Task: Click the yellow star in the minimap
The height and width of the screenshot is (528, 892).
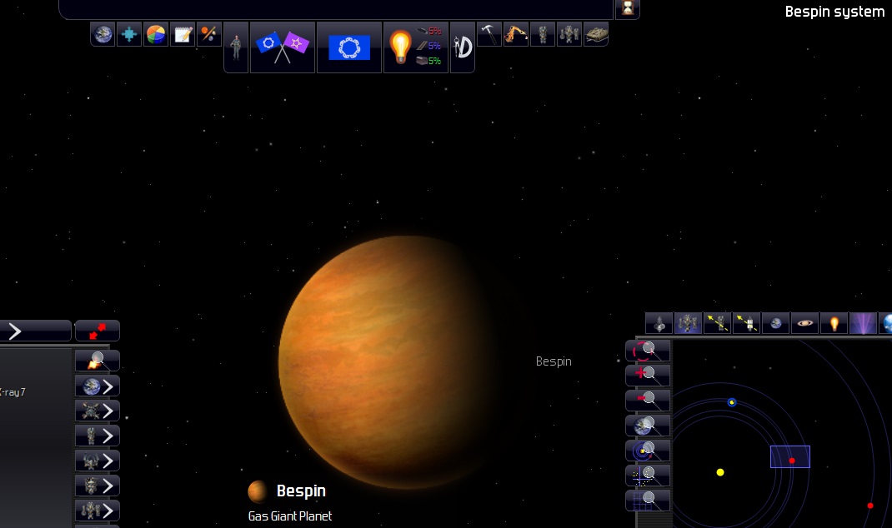Action: 720,472
